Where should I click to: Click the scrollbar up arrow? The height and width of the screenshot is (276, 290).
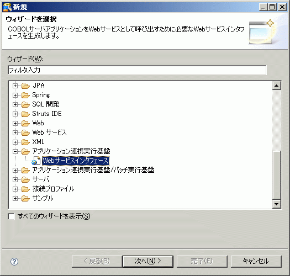pyautogui.click(x=277, y=86)
